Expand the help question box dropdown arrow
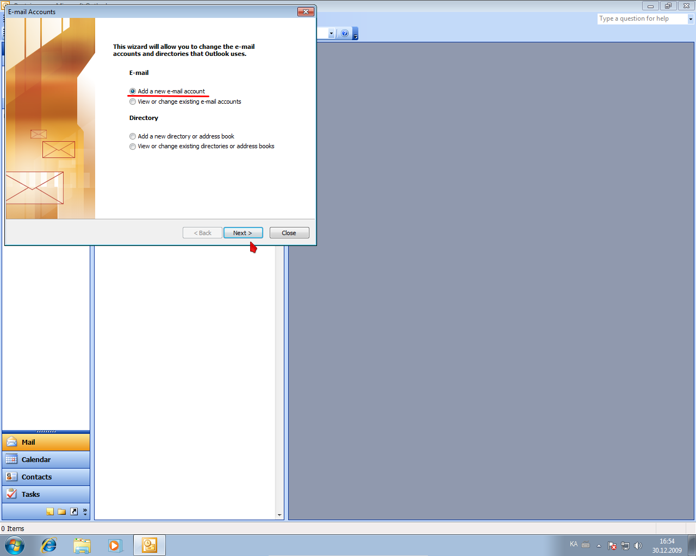 [691, 19]
